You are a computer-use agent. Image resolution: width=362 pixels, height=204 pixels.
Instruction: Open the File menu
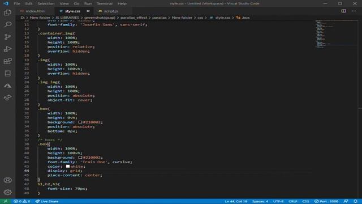17,3
